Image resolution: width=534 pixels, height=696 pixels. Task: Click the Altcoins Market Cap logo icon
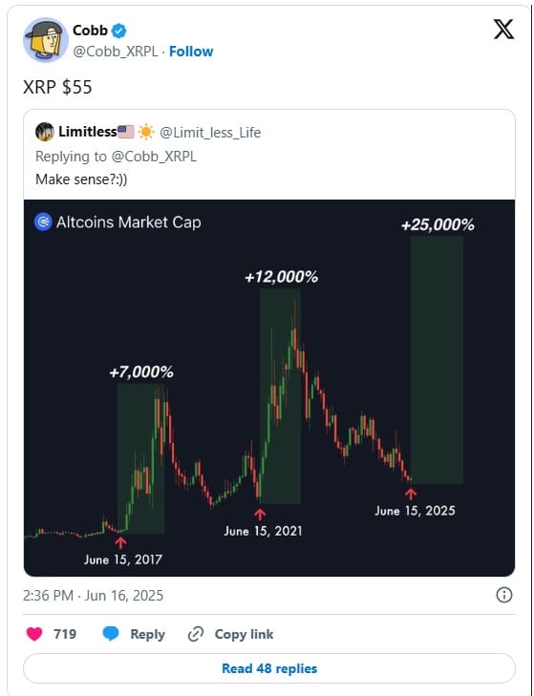[x=43, y=221]
